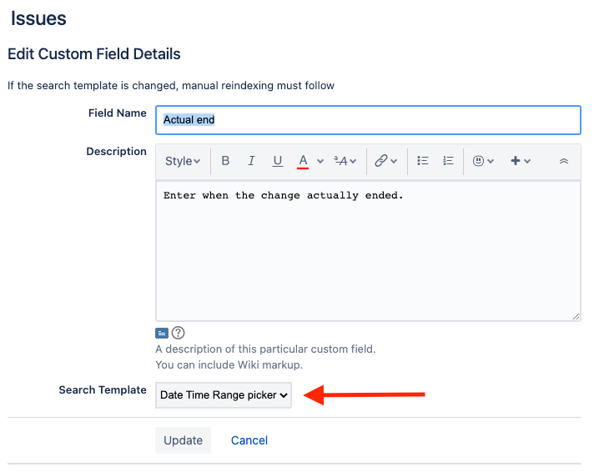
Task: Toggle bold formatting in description editor
Action: [225, 161]
